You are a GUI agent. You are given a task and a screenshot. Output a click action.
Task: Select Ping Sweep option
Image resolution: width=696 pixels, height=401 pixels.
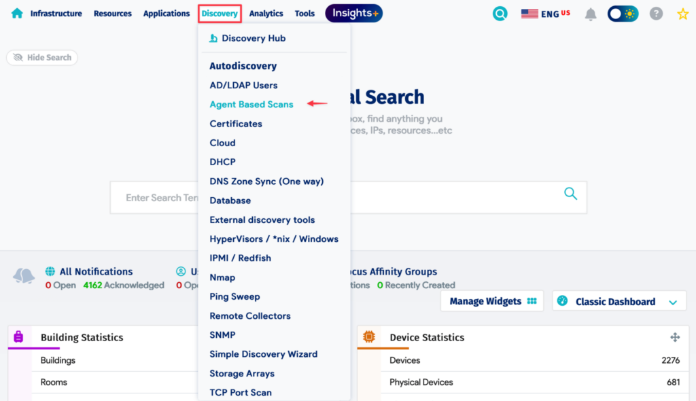tap(234, 296)
